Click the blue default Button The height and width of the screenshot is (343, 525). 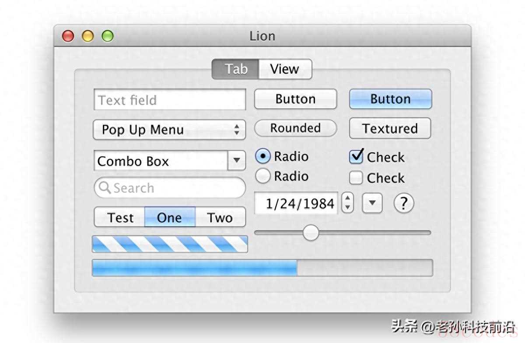390,99
